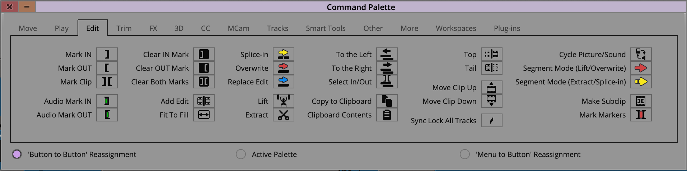Select the Clear Both Marks icon
Screen dimensions: 687x171
(204, 82)
